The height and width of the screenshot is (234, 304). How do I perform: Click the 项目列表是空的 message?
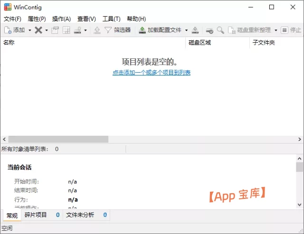[150, 62]
